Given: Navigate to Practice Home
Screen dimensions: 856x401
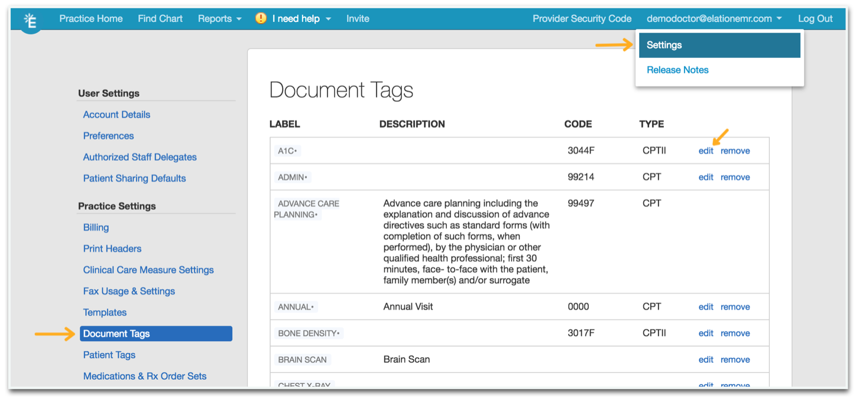Looking at the screenshot, I should pyautogui.click(x=90, y=18).
